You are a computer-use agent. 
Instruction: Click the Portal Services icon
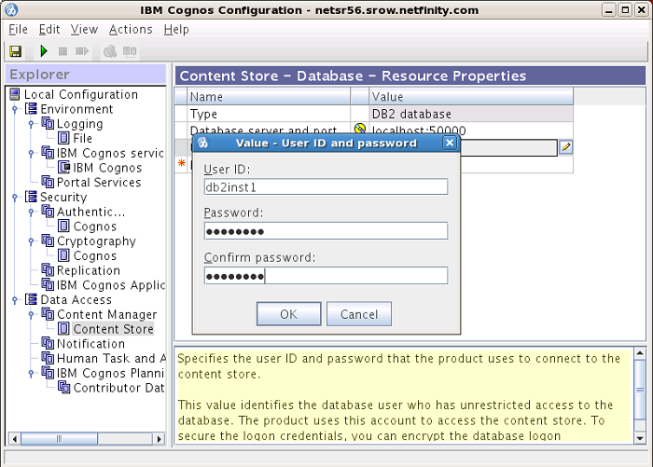pyautogui.click(x=48, y=182)
